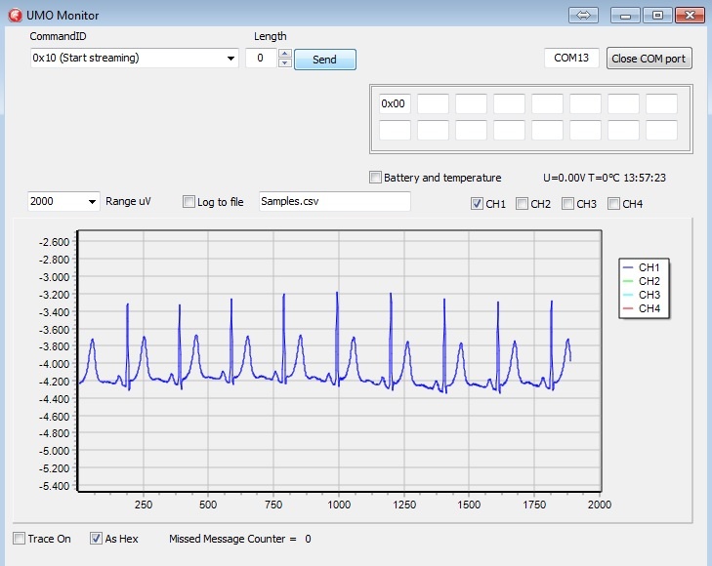Click the Close COM port button
This screenshot has height=566, width=712.
pos(649,59)
